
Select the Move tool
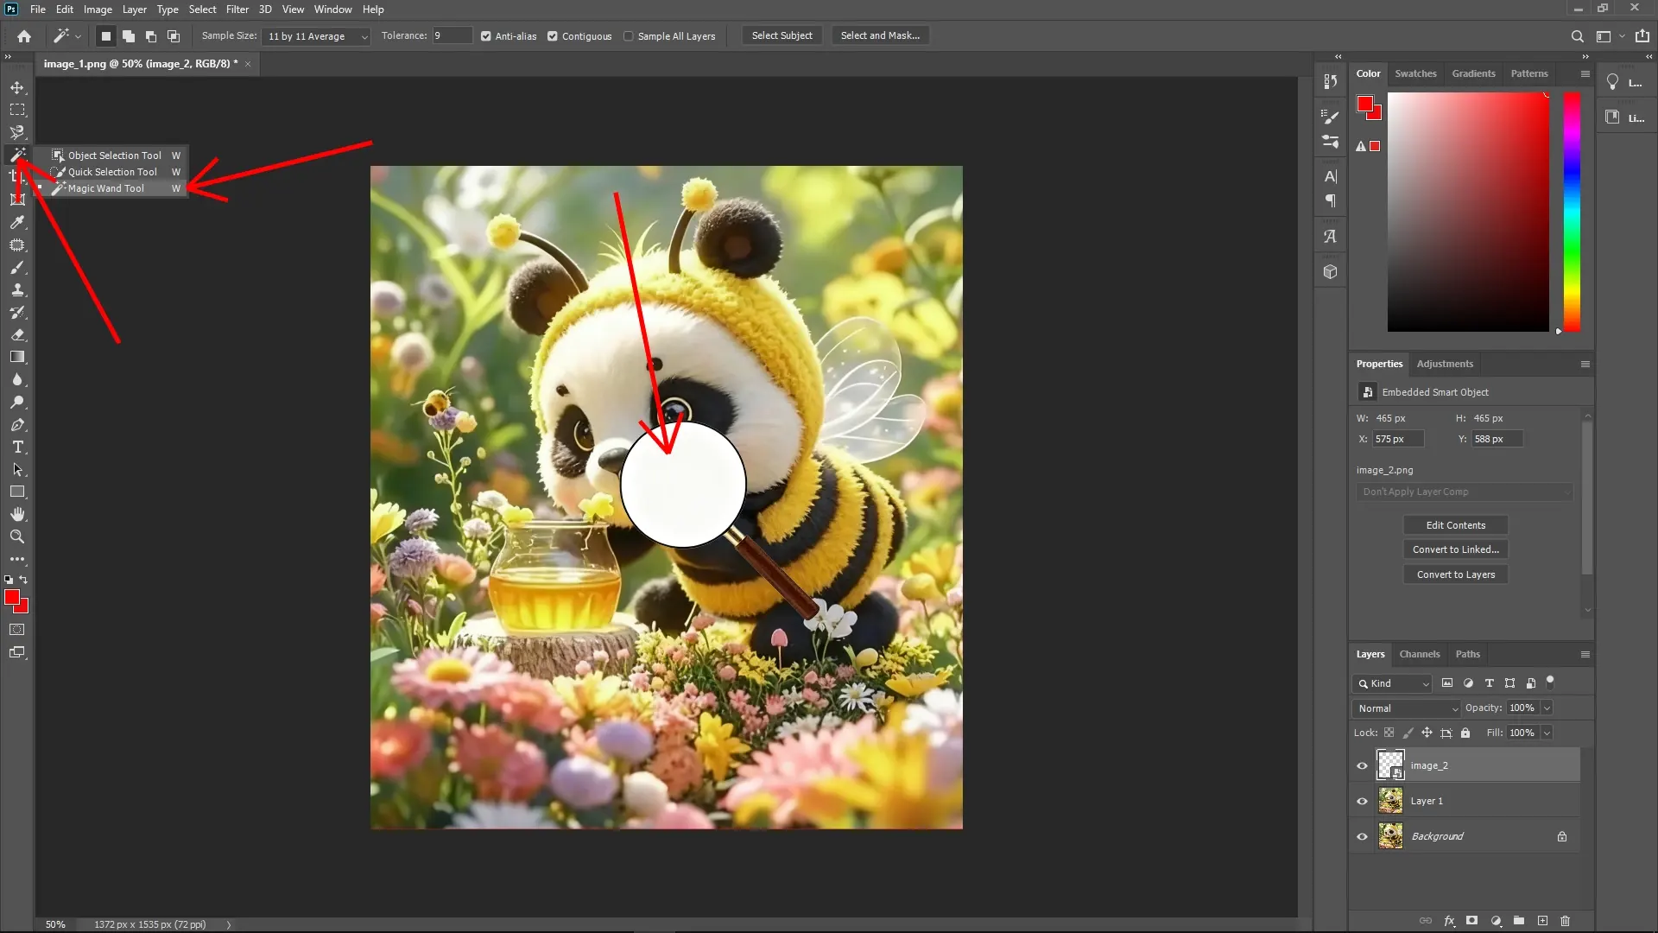tap(17, 87)
